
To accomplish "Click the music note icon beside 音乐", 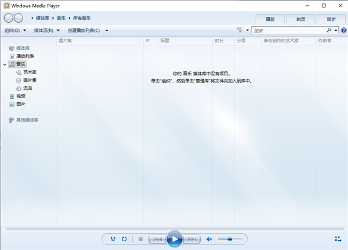I will point(12,64).
